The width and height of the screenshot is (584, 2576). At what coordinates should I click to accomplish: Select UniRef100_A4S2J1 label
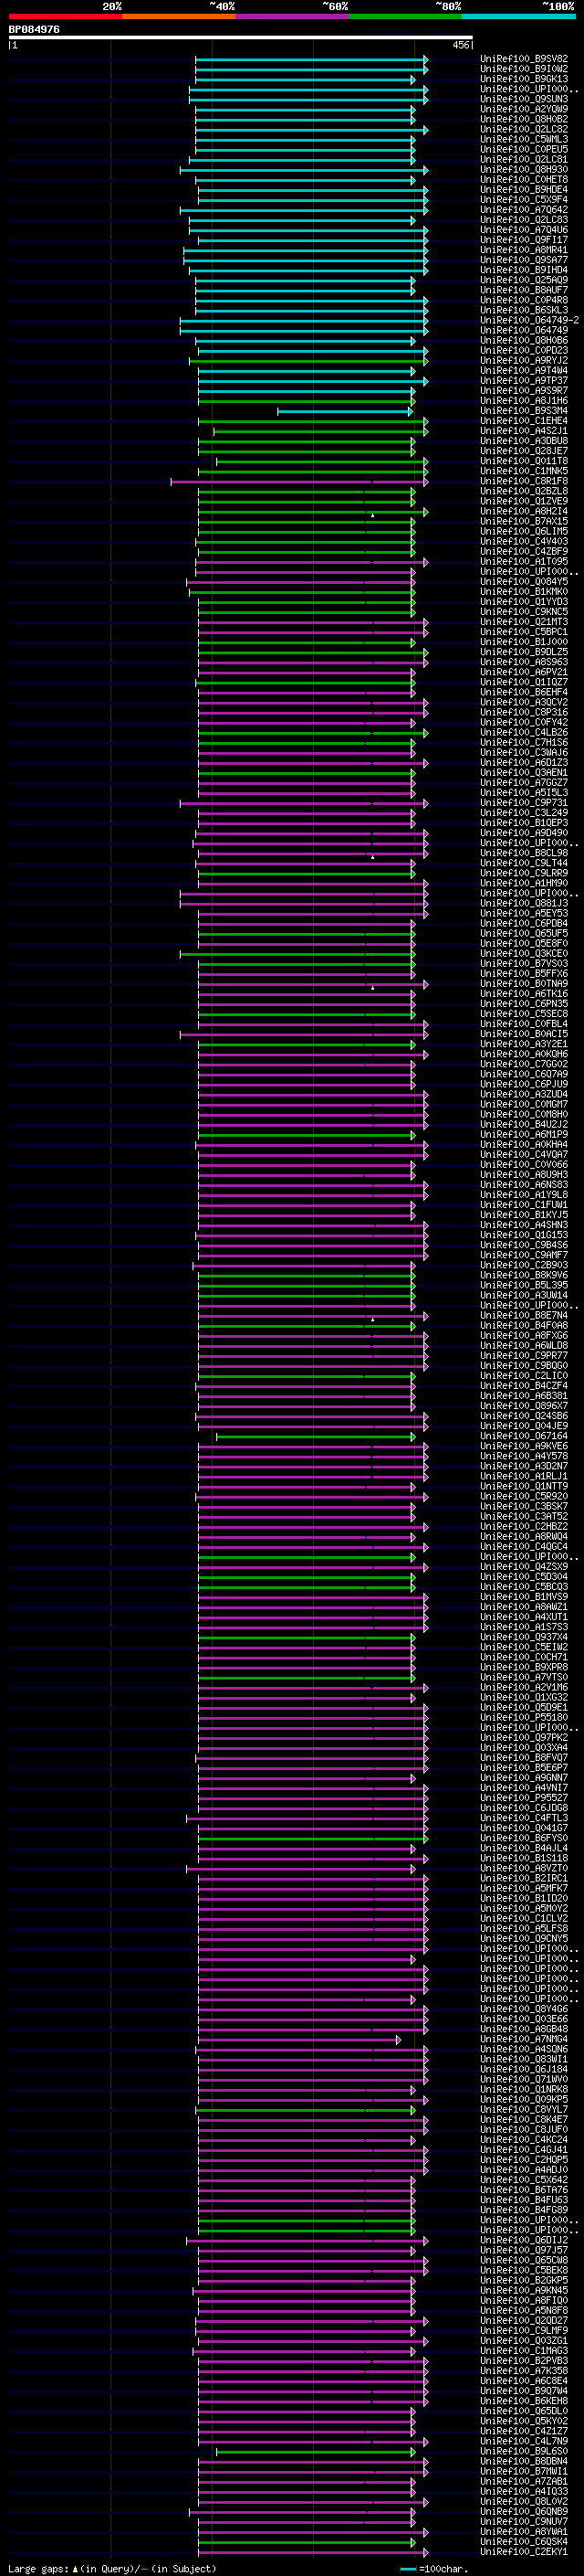tap(524, 431)
